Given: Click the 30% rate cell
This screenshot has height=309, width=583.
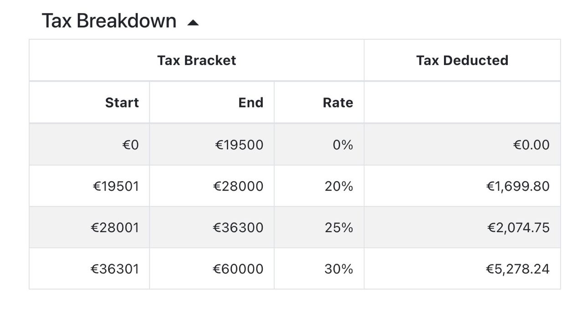Looking at the screenshot, I should [x=338, y=269].
